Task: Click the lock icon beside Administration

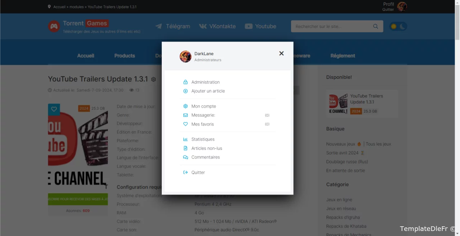Action: pos(185,82)
